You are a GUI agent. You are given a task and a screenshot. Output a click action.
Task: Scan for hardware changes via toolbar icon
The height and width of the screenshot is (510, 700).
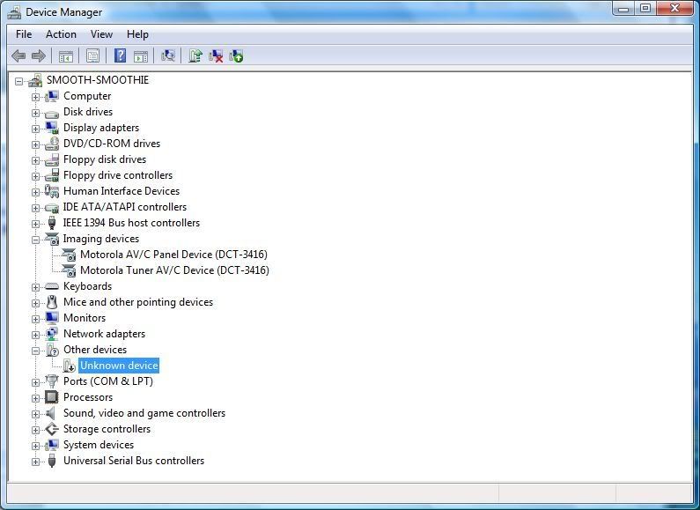coord(168,55)
